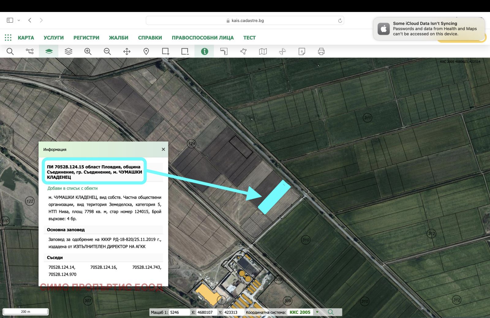
Task: Toggle the export page icon
Action: click(302, 51)
